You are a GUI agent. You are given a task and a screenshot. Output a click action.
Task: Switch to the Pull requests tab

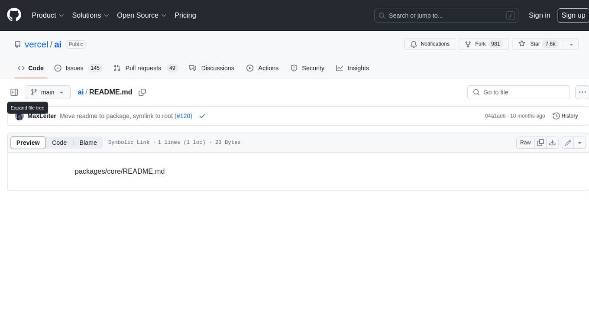click(x=146, y=68)
